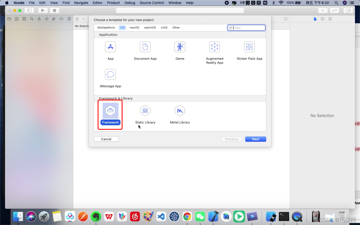This screenshot has width=360, height=225.
Task: Open the Symbol navigator icon
Action: click(24, 19)
